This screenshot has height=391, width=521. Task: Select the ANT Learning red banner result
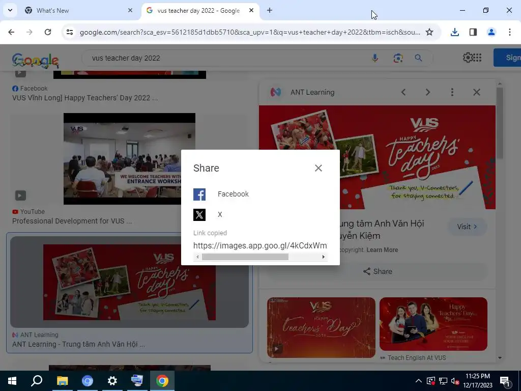click(x=129, y=282)
